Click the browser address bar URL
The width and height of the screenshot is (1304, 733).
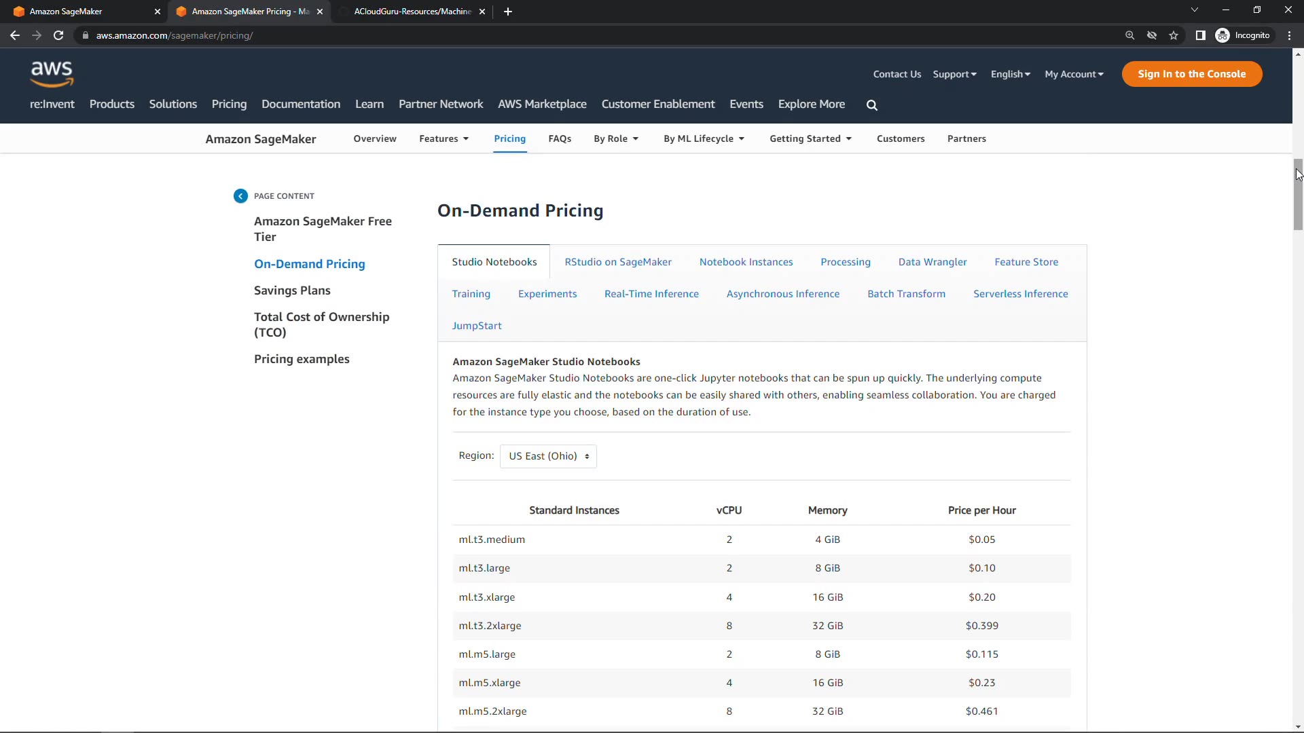(x=175, y=35)
